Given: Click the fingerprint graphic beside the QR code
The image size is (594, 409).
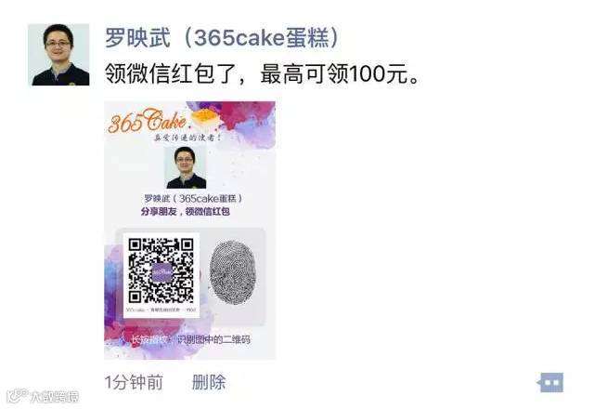Looking at the screenshot, I should coord(233,272).
